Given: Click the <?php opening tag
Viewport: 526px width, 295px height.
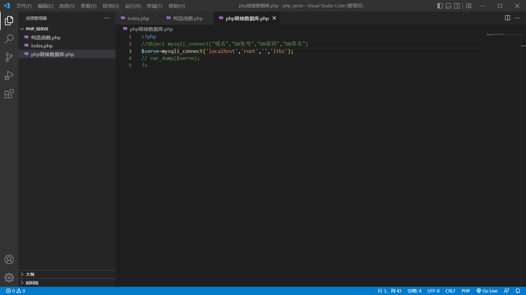Looking at the screenshot, I should coord(149,36).
